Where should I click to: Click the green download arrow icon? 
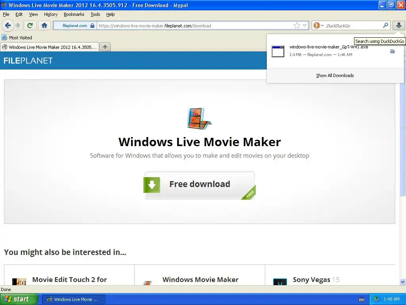[x=152, y=185]
